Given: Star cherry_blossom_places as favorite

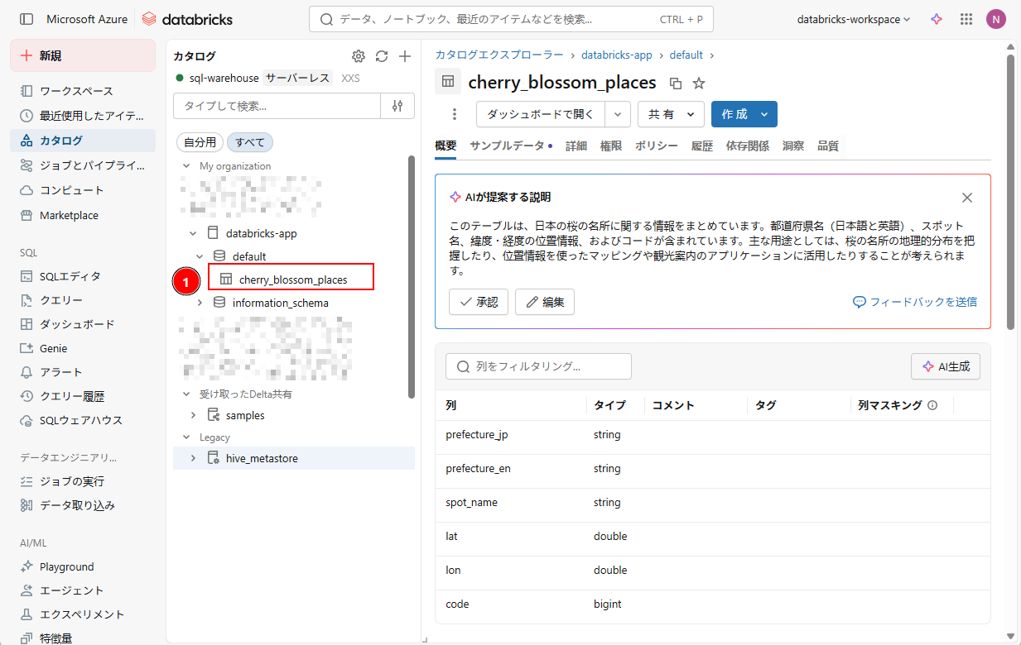Looking at the screenshot, I should coord(699,83).
